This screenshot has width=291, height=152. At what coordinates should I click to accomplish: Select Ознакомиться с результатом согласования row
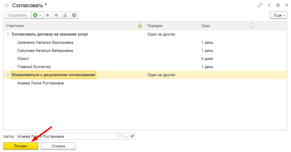coord(145,75)
